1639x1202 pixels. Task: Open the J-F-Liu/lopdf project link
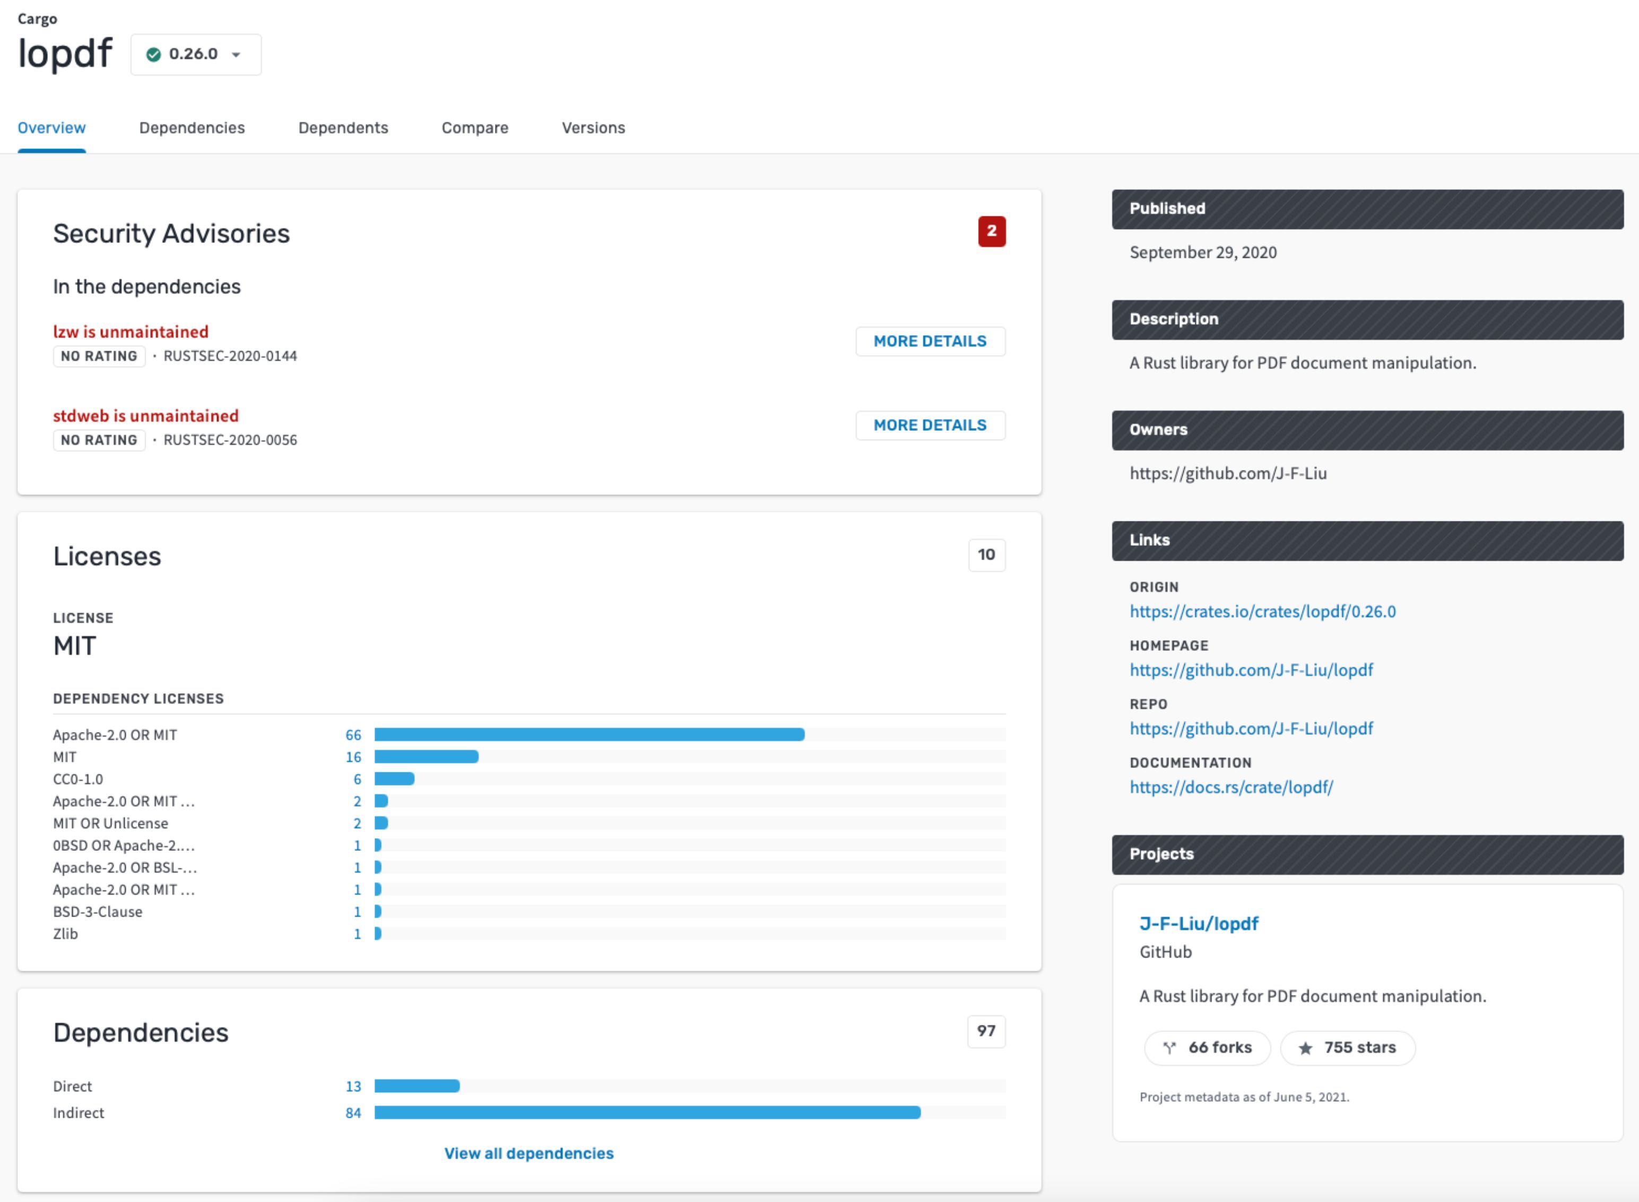[x=1199, y=924]
